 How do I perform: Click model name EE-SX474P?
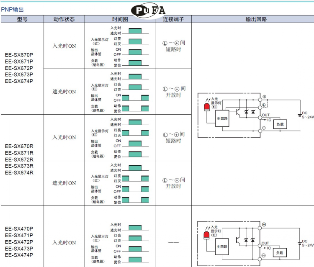point(19,255)
